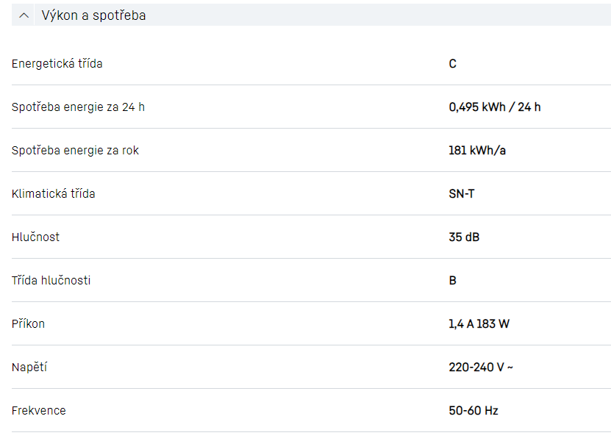Select the 181 kWh/a value
The width and height of the screenshot is (611, 441).
click(x=477, y=151)
